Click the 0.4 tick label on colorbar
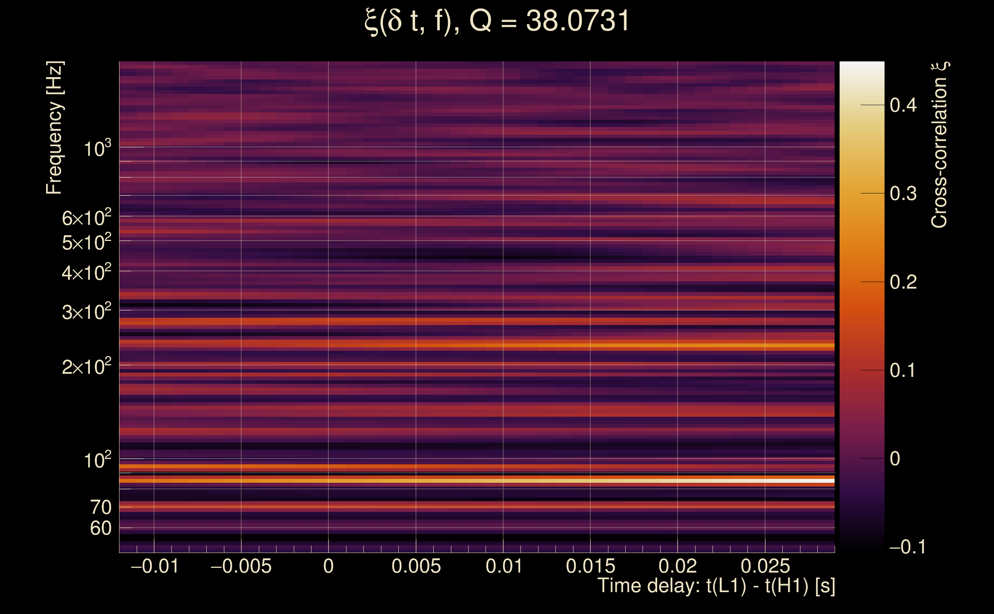Viewport: 994px width, 614px height. click(x=903, y=106)
